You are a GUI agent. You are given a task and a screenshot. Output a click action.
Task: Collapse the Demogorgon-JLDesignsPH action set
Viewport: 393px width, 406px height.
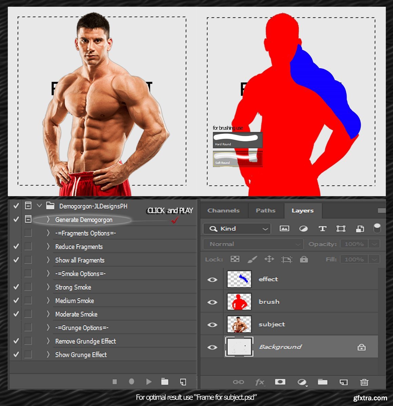point(39,206)
